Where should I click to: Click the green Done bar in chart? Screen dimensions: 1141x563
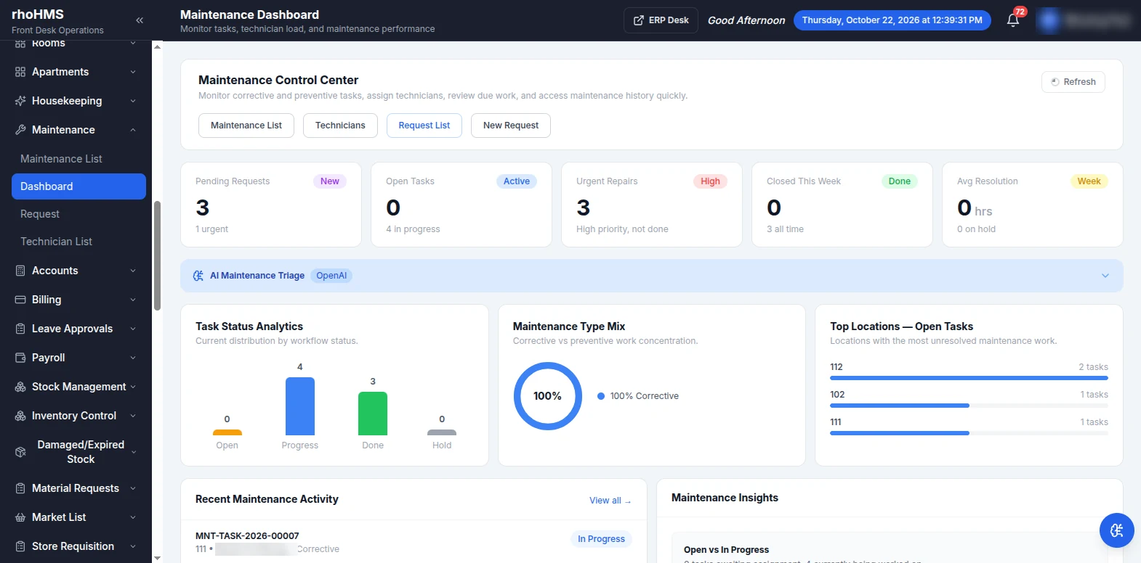[373, 414]
